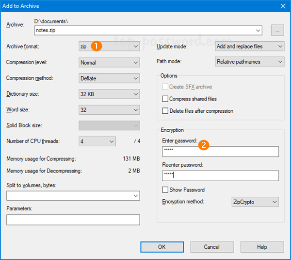Expand the Dictionary size dropdown
The width and height of the screenshot is (291, 260).
(x=109, y=94)
